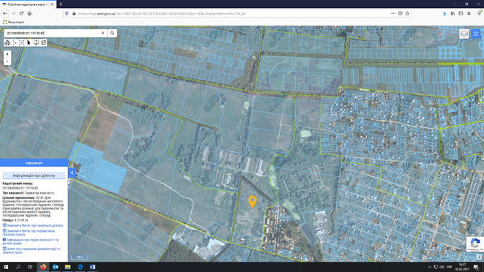Select the arrow pointer tool
484x272 pixels.
point(29,42)
